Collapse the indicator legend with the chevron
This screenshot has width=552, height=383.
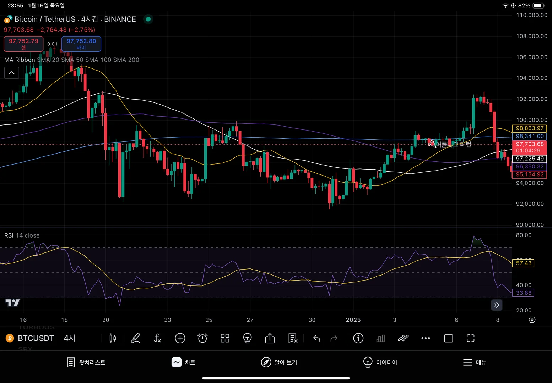tap(12, 73)
